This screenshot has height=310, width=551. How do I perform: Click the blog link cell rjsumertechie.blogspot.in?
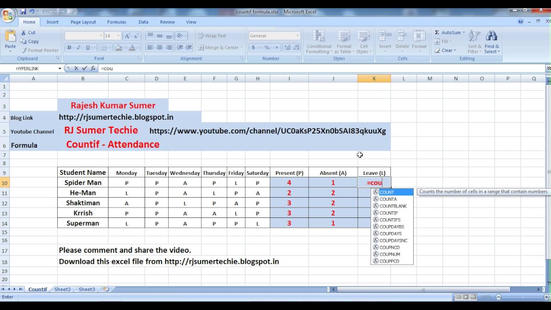[x=116, y=117]
